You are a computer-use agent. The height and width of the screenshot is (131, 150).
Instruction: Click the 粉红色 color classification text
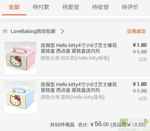pyautogui.click(x=75, y=58)
